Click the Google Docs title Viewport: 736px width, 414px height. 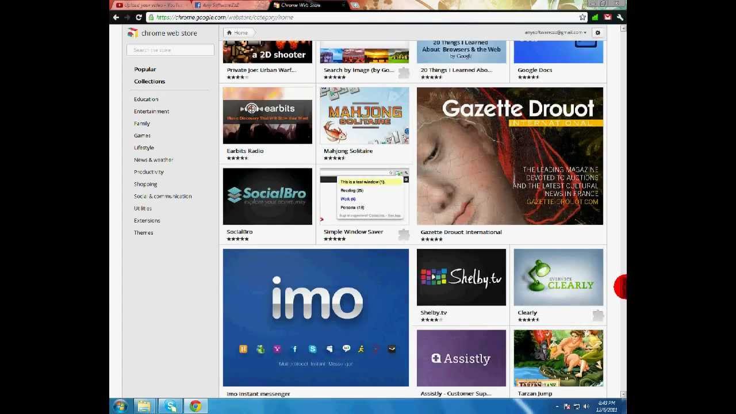point(535,70)
